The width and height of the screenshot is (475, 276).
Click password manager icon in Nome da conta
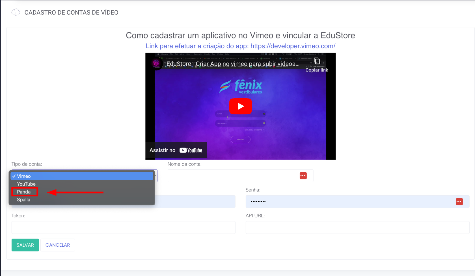click(x=303, y=176)
